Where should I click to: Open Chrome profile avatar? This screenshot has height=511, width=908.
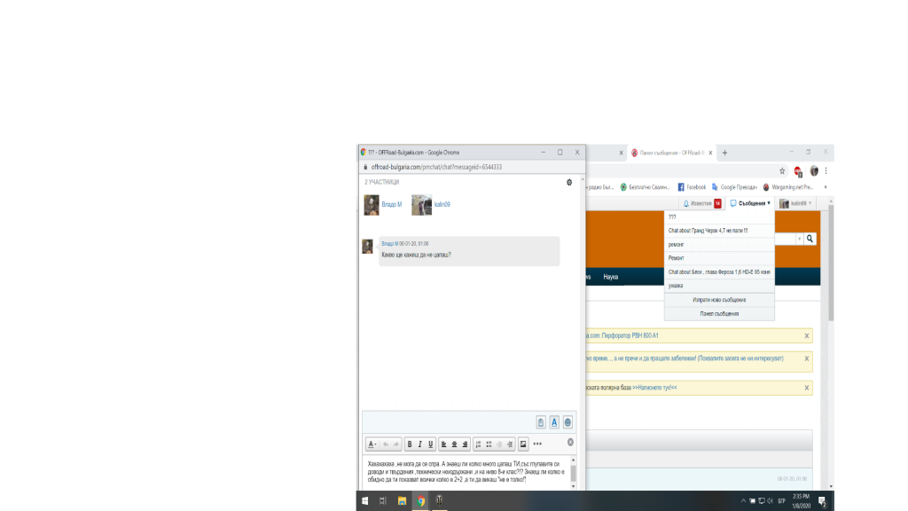(x=814, y=171)
